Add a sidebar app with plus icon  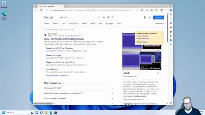(171, 49)
